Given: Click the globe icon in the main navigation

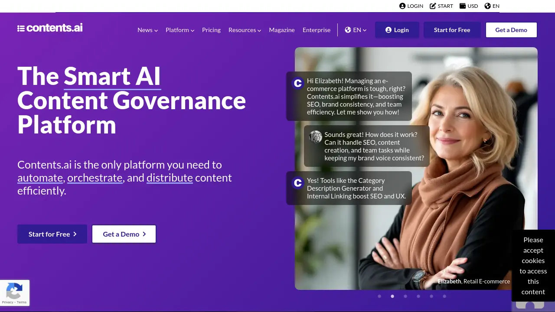Looking at the screenshot, I should tap(348, 30).
